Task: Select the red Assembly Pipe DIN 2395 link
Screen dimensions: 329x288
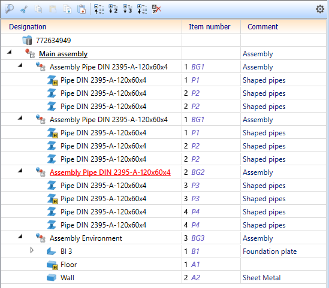Action: (110, 172)
